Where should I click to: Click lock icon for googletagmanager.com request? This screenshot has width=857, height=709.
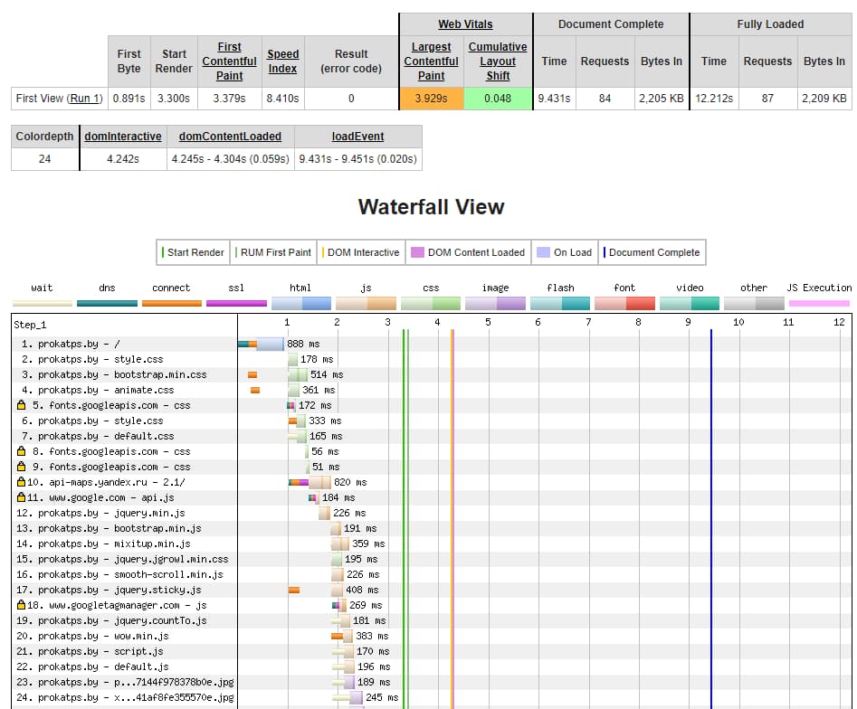pyautogui.click(x=21, y=605)
